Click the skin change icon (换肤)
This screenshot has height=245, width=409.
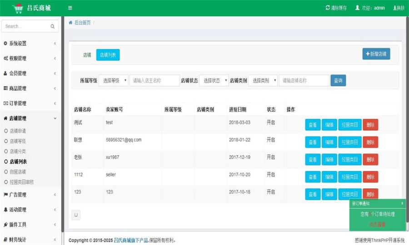pyautogui.click(x=394, y=8)
